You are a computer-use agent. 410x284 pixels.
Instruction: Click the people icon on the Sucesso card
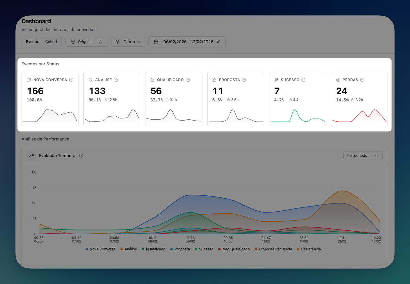[x=276, y=80]
